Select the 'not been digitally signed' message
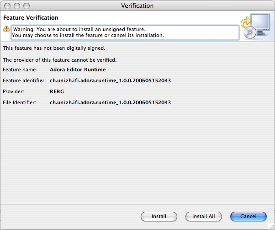 coord(54,48)
